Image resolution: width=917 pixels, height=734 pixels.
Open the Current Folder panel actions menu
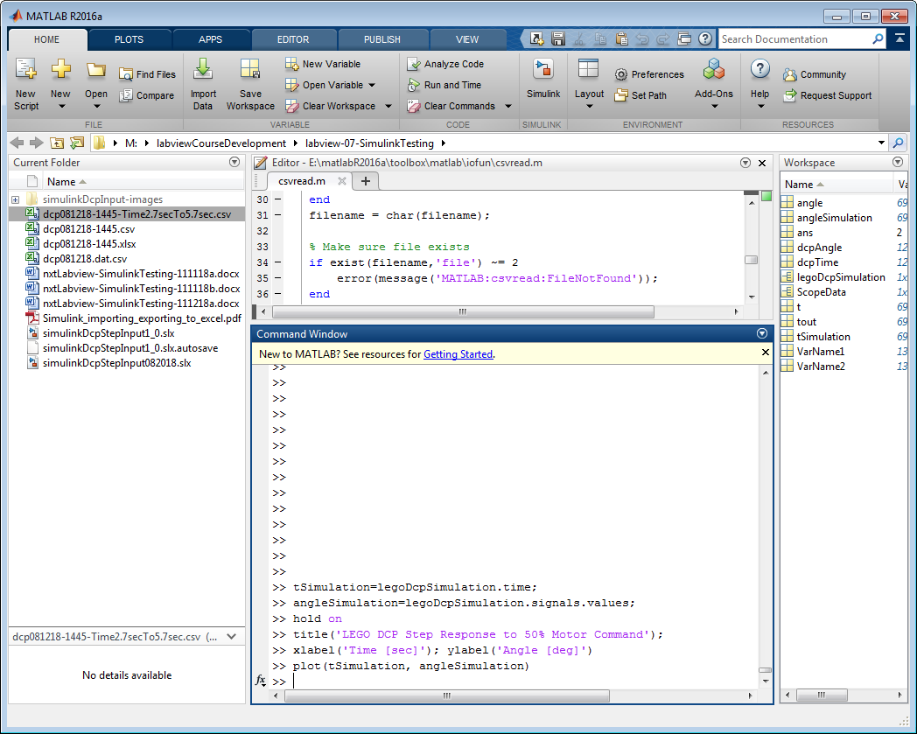(x=234, y=162)
